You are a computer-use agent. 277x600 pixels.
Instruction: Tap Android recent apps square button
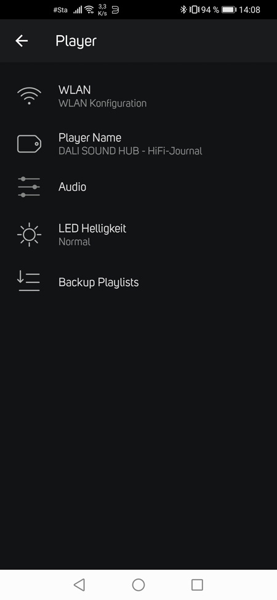click(197, 585)
